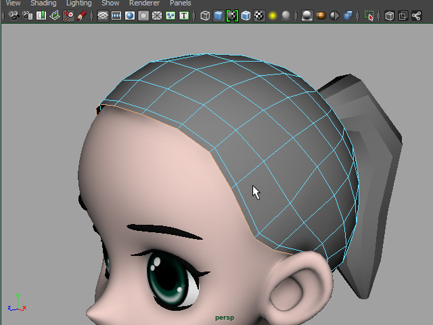Select the Grease Pencil tool icon
The width and height of the screenshot is (433, 325).
pyautogui.click(x=82, y=16)
